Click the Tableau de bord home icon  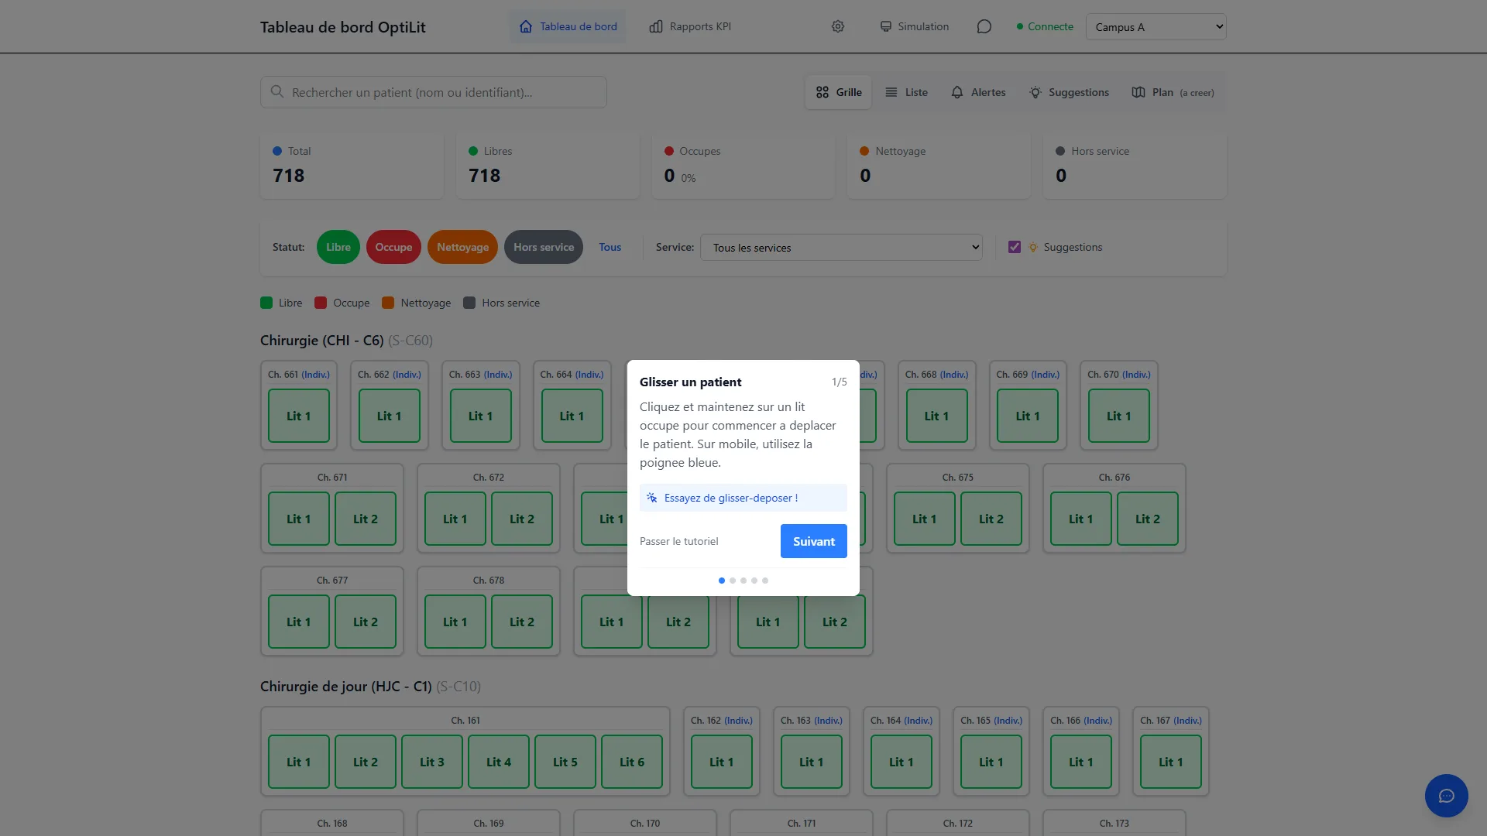click(x=525, y=26)
